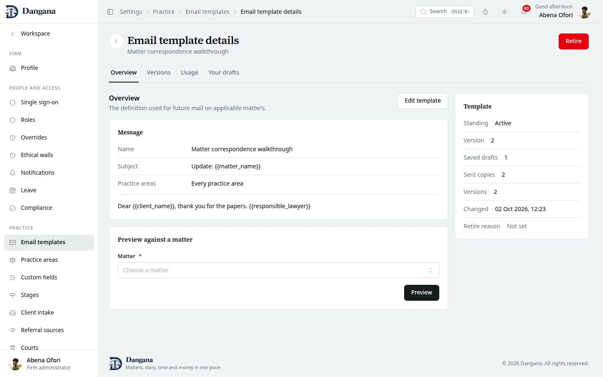
Task: Click the Standing value Active
Action: [x=503, y=123]
